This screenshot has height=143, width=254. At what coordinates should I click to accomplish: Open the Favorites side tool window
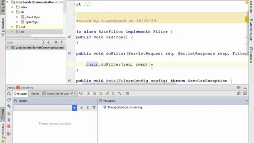3,133
